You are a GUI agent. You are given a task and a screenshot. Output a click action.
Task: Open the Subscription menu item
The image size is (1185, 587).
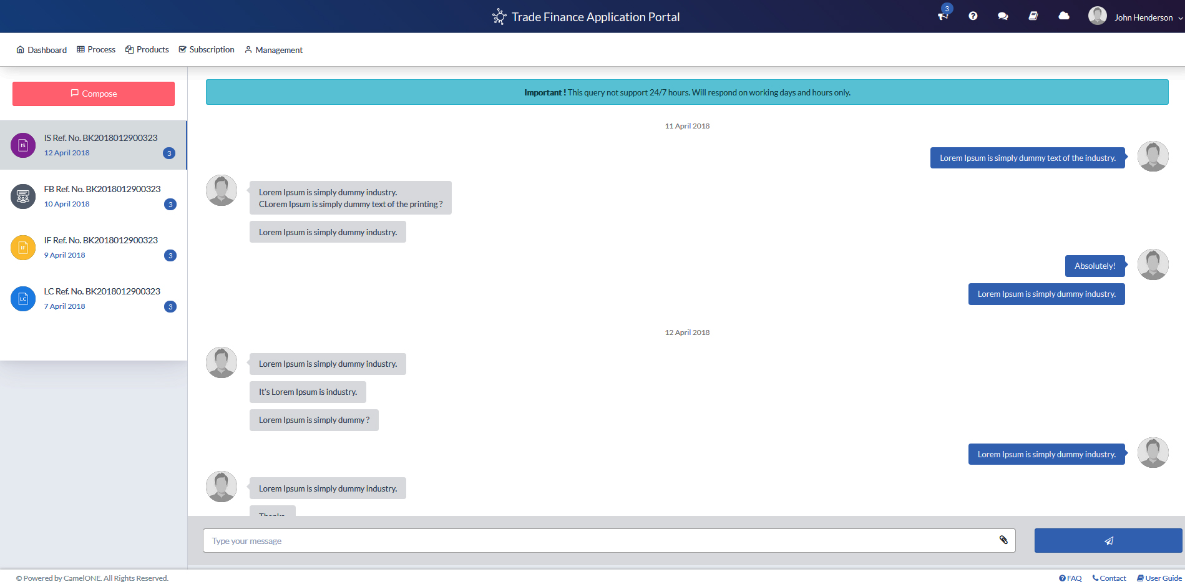click(x=207, y=50)
